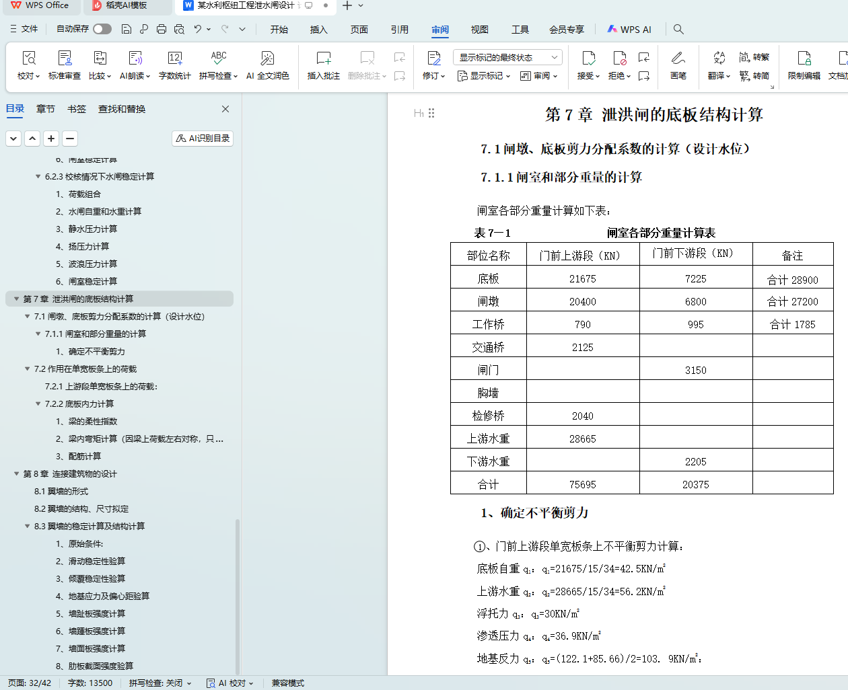
Task: Collapse the 第 7 章 outline node
Action: click(16, 299)
